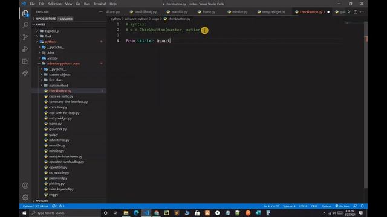
Task: Click the Ln, Col cursor position indicator
Action: pyautogui.click(x=272, y=206)
